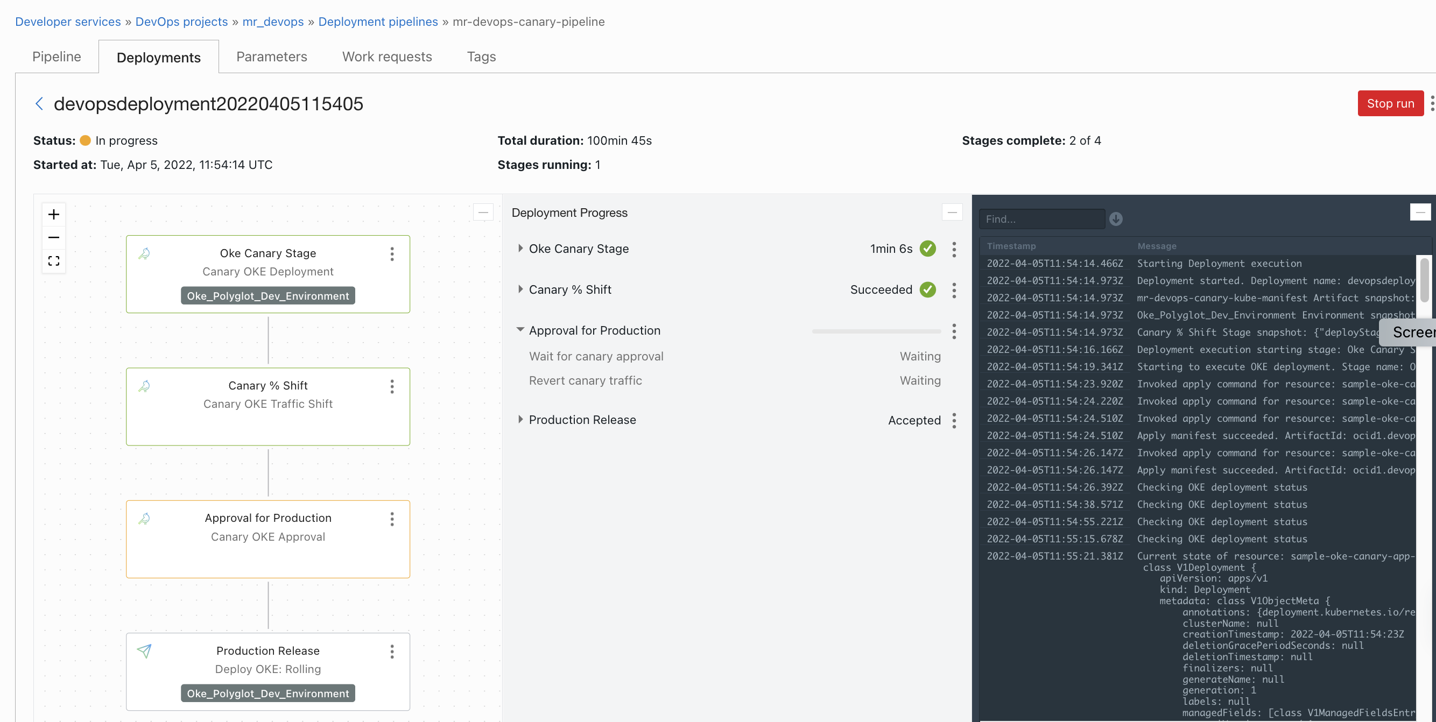Screen dimensions: 1436x722
Task: Expand Oke Canary Stage progress row
Action: click(519, 249)
